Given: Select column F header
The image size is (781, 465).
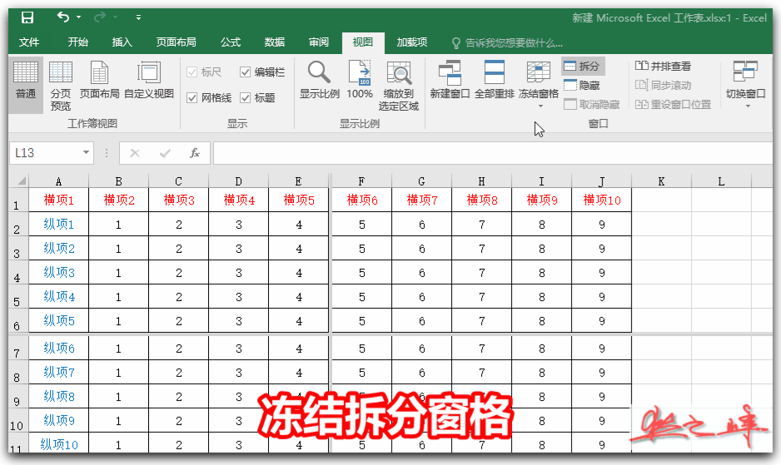Looking at the screenshot, I should [x=361, y=181].
